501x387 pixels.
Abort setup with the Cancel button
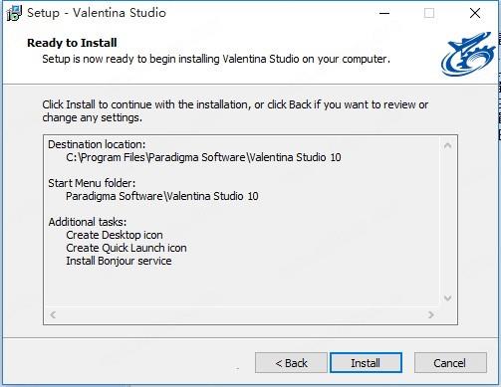point(450,363)
